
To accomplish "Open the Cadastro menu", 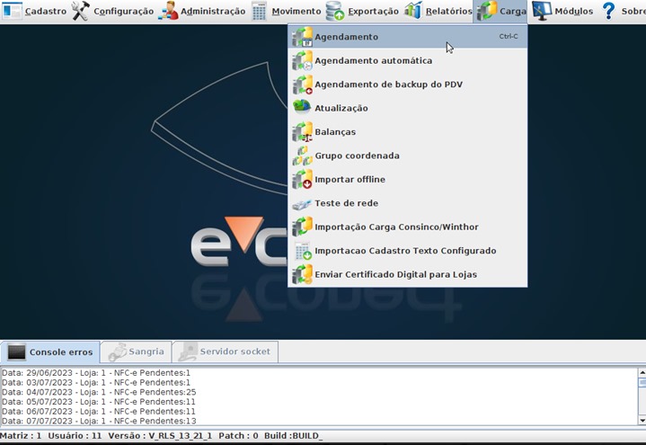I will (x=35, y=12).
